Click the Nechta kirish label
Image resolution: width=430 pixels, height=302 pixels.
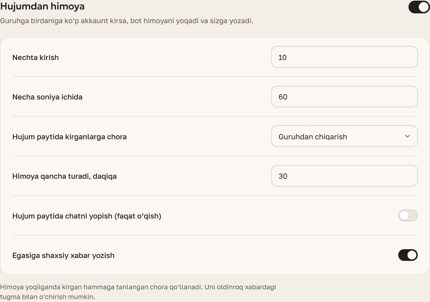(x=36, y=57)
